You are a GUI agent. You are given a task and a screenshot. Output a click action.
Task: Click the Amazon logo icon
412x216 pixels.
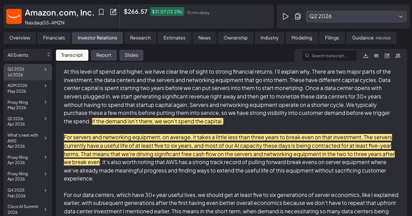click(14, 16)
